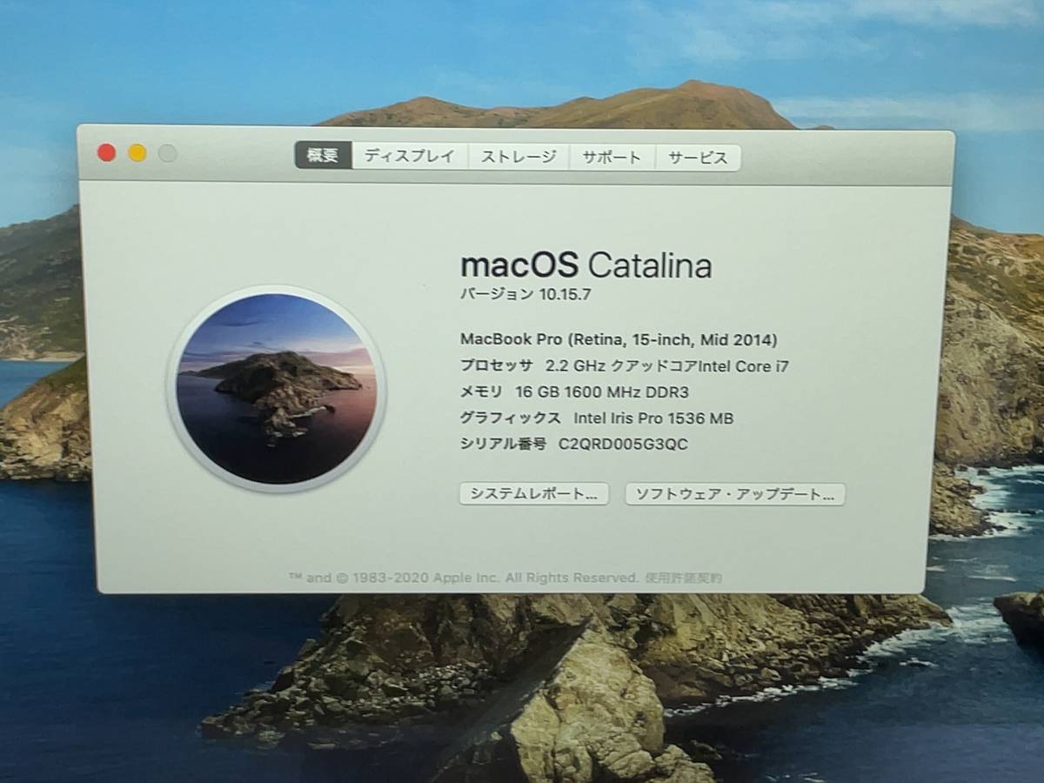Click the macOS Catalina title
Screen dimensions: 1044x783
586,264
